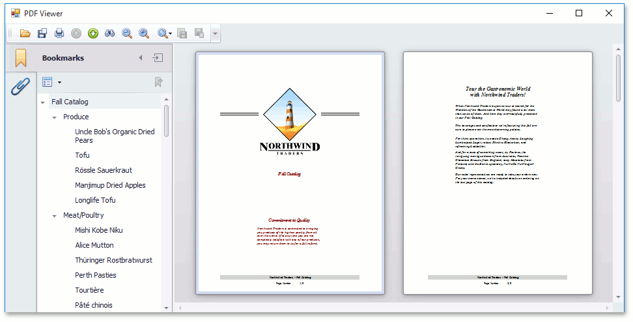The width and height of the screenshot is (633, 322).
Task: Open the bookmark options list button
Action: (48, 82)
